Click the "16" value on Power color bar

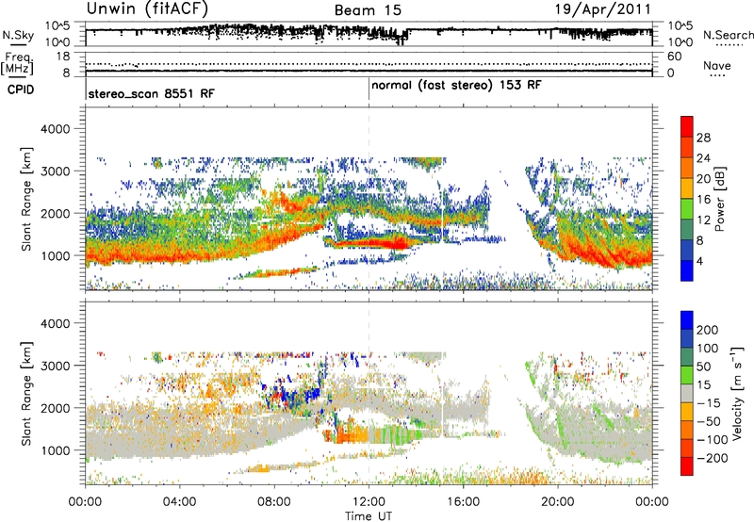click(703, 200)
